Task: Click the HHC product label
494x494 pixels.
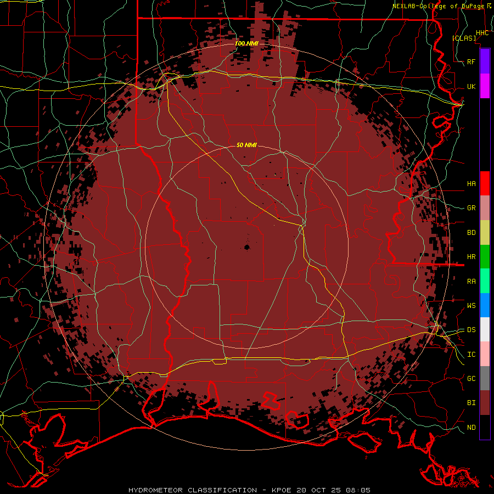Action: point(482,33)
